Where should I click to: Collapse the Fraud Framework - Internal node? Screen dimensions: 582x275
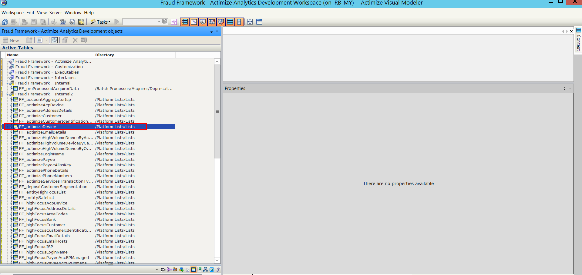(x=8, y=83)
